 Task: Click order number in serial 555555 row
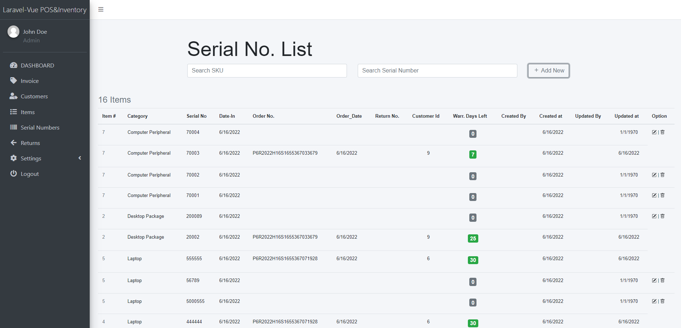click(x=285, y=258)
